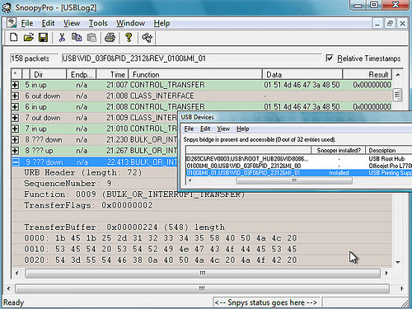The height and width of the screenshot is (309, 412).
Task: Open the Edit menu in SnoopyPro
Action: click(x=48, y=23)
